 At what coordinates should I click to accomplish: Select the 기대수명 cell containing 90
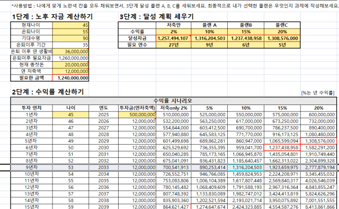(x=70, y=39)
